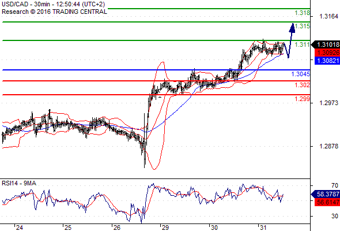
Task: Click the 'RSI14 - 9MA' indicator label
Action: click(x=19, y=184)
